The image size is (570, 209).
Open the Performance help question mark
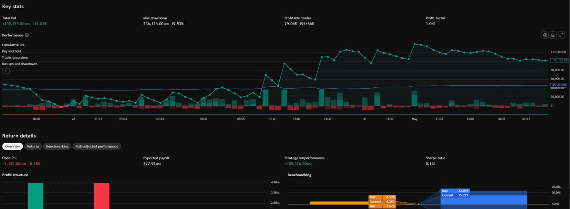click(x=27, y=35)
